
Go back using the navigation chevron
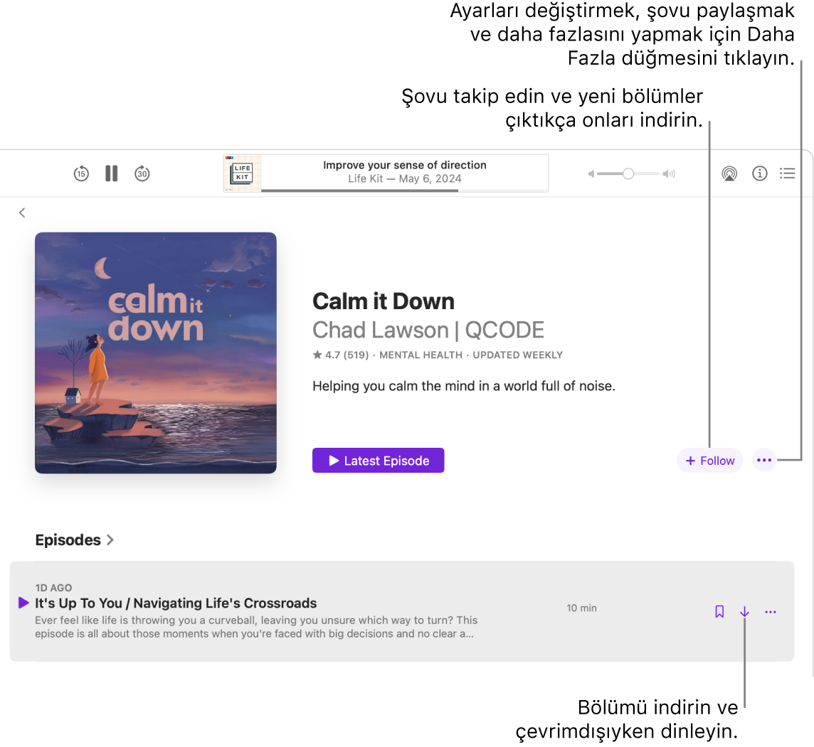tap(22, 212)
